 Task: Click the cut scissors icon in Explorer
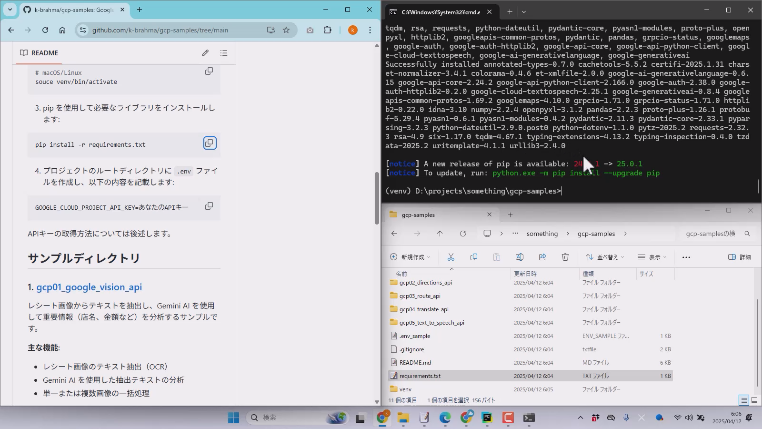click(x=451, y=257)
